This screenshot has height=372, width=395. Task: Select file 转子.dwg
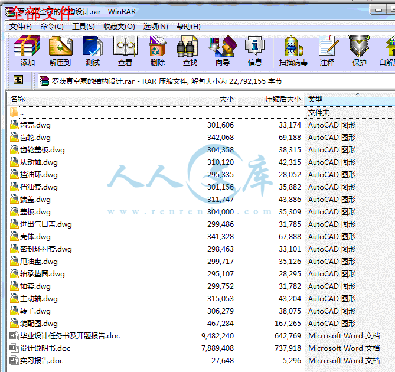coord(35,311)
